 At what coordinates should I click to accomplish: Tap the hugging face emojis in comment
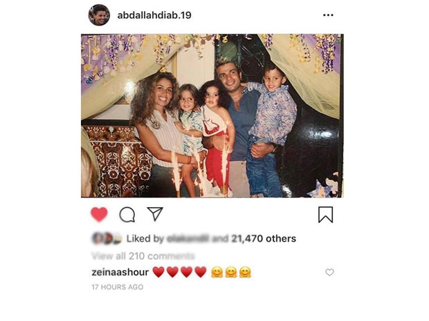pyautogui.click(x=231, y=272)
